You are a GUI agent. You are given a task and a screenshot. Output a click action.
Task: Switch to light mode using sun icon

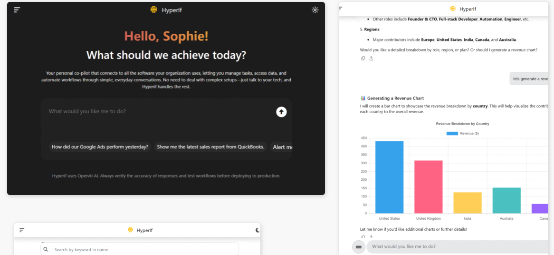tap(315, 10)
